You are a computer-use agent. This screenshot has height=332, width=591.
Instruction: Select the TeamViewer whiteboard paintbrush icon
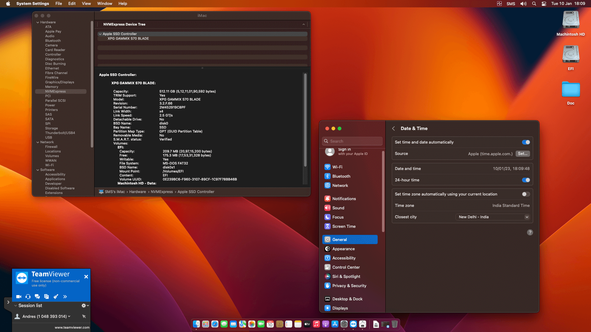(x=56, y=297)
